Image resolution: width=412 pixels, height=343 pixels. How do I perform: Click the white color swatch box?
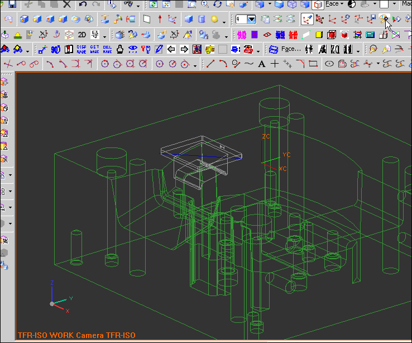[x=384, y=4]
